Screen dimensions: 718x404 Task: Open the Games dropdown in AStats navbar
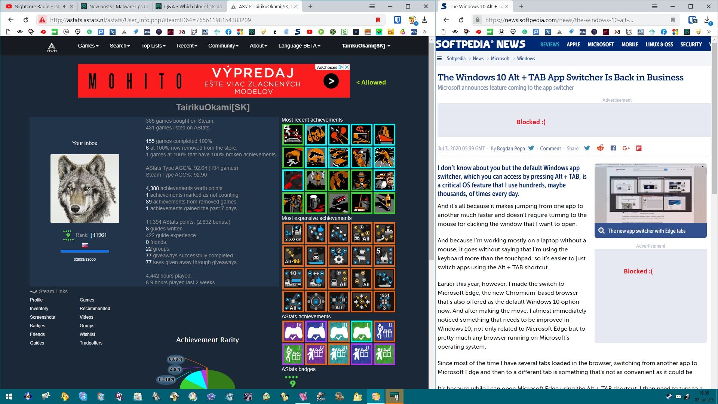(x=88, y=46)
